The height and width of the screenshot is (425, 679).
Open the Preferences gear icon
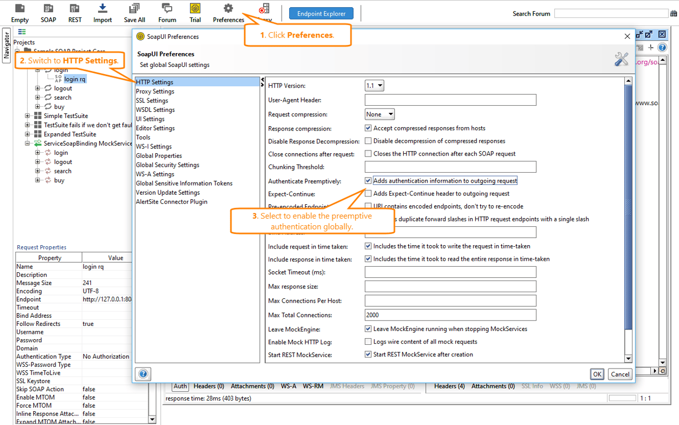coord(228,12)
